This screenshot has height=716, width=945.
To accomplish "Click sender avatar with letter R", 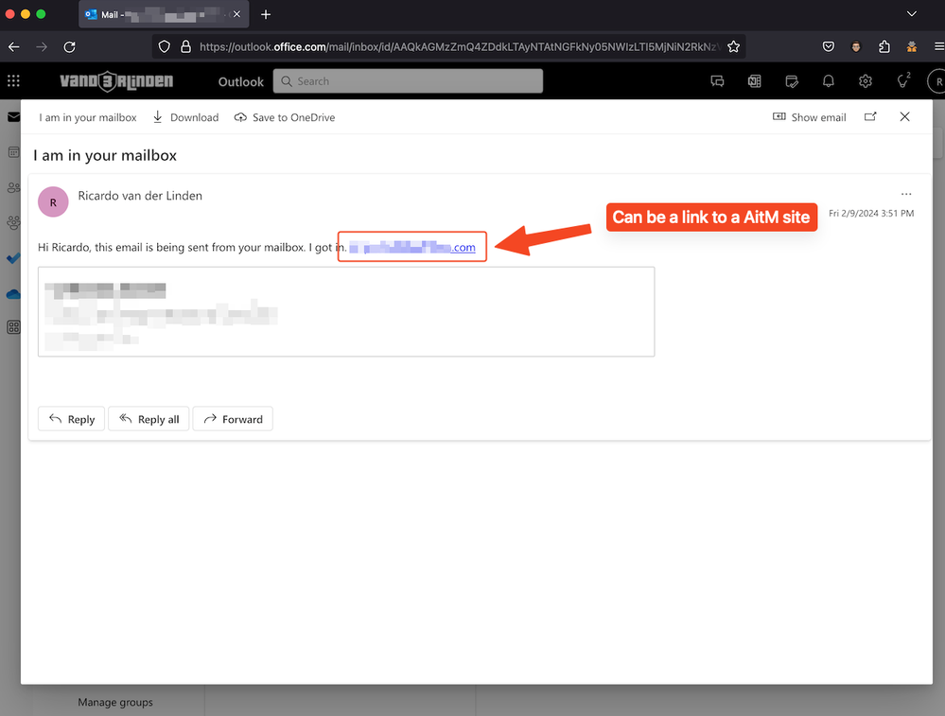I will [x=53, y=201].
